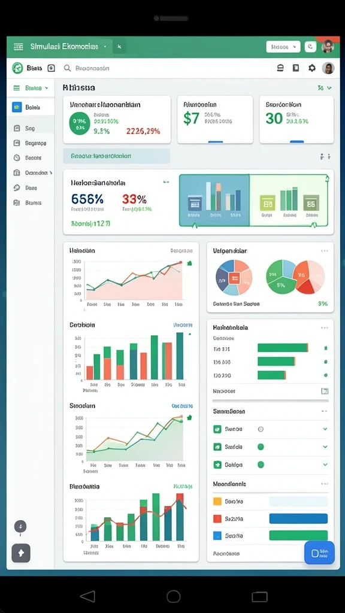Click the middle green progress bar
Image resolution: width=345 pixels, height=613 pixels.
[x=276, y=362]
